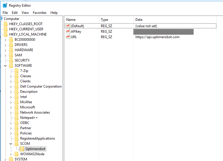Select the Classes key label

coord(26,76)
